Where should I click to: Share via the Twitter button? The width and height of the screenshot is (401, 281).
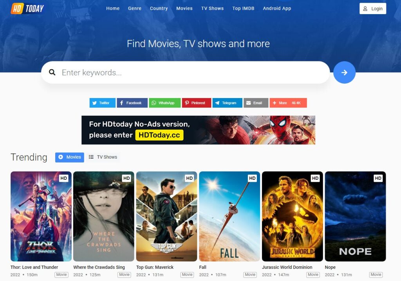click(102, 103)
